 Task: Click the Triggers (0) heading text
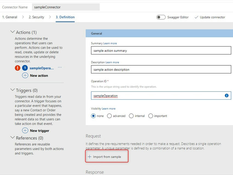pos(27,91)
